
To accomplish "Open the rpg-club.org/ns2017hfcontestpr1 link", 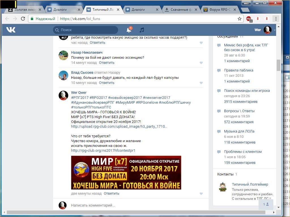I will tap(103, 150).
